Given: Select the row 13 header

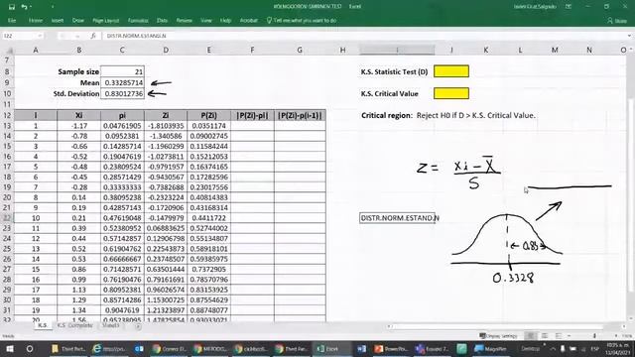Looking at the screenshot, I should click(x=7, y=126).
